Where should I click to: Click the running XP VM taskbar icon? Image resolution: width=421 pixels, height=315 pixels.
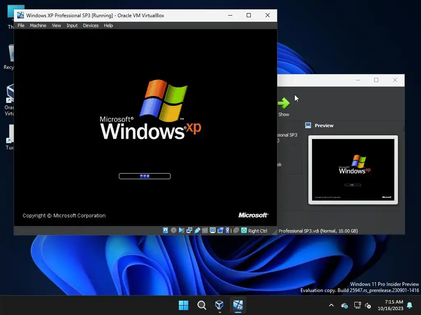(x=238, y=305)
